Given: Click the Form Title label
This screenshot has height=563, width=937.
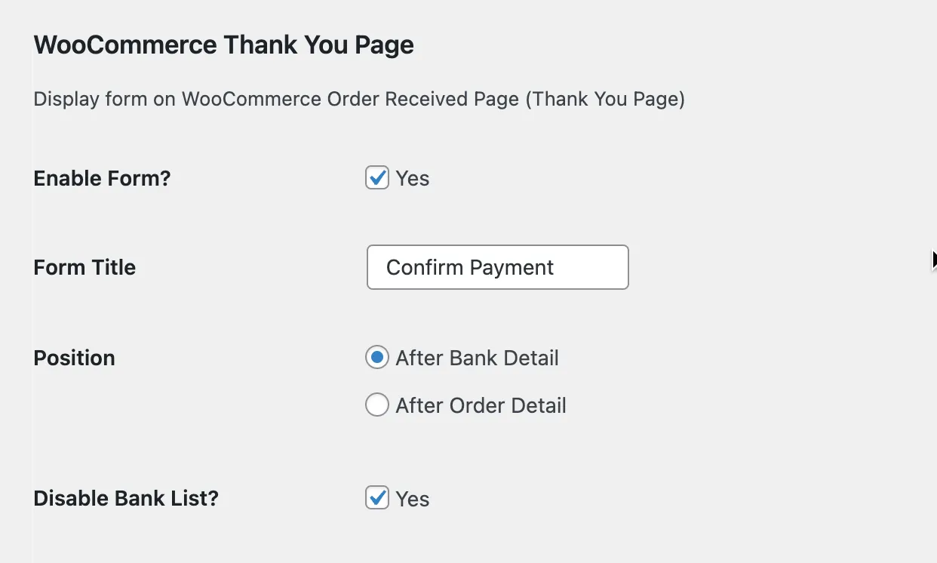Looking at the screenshot, I should click(x=84, y=267).
